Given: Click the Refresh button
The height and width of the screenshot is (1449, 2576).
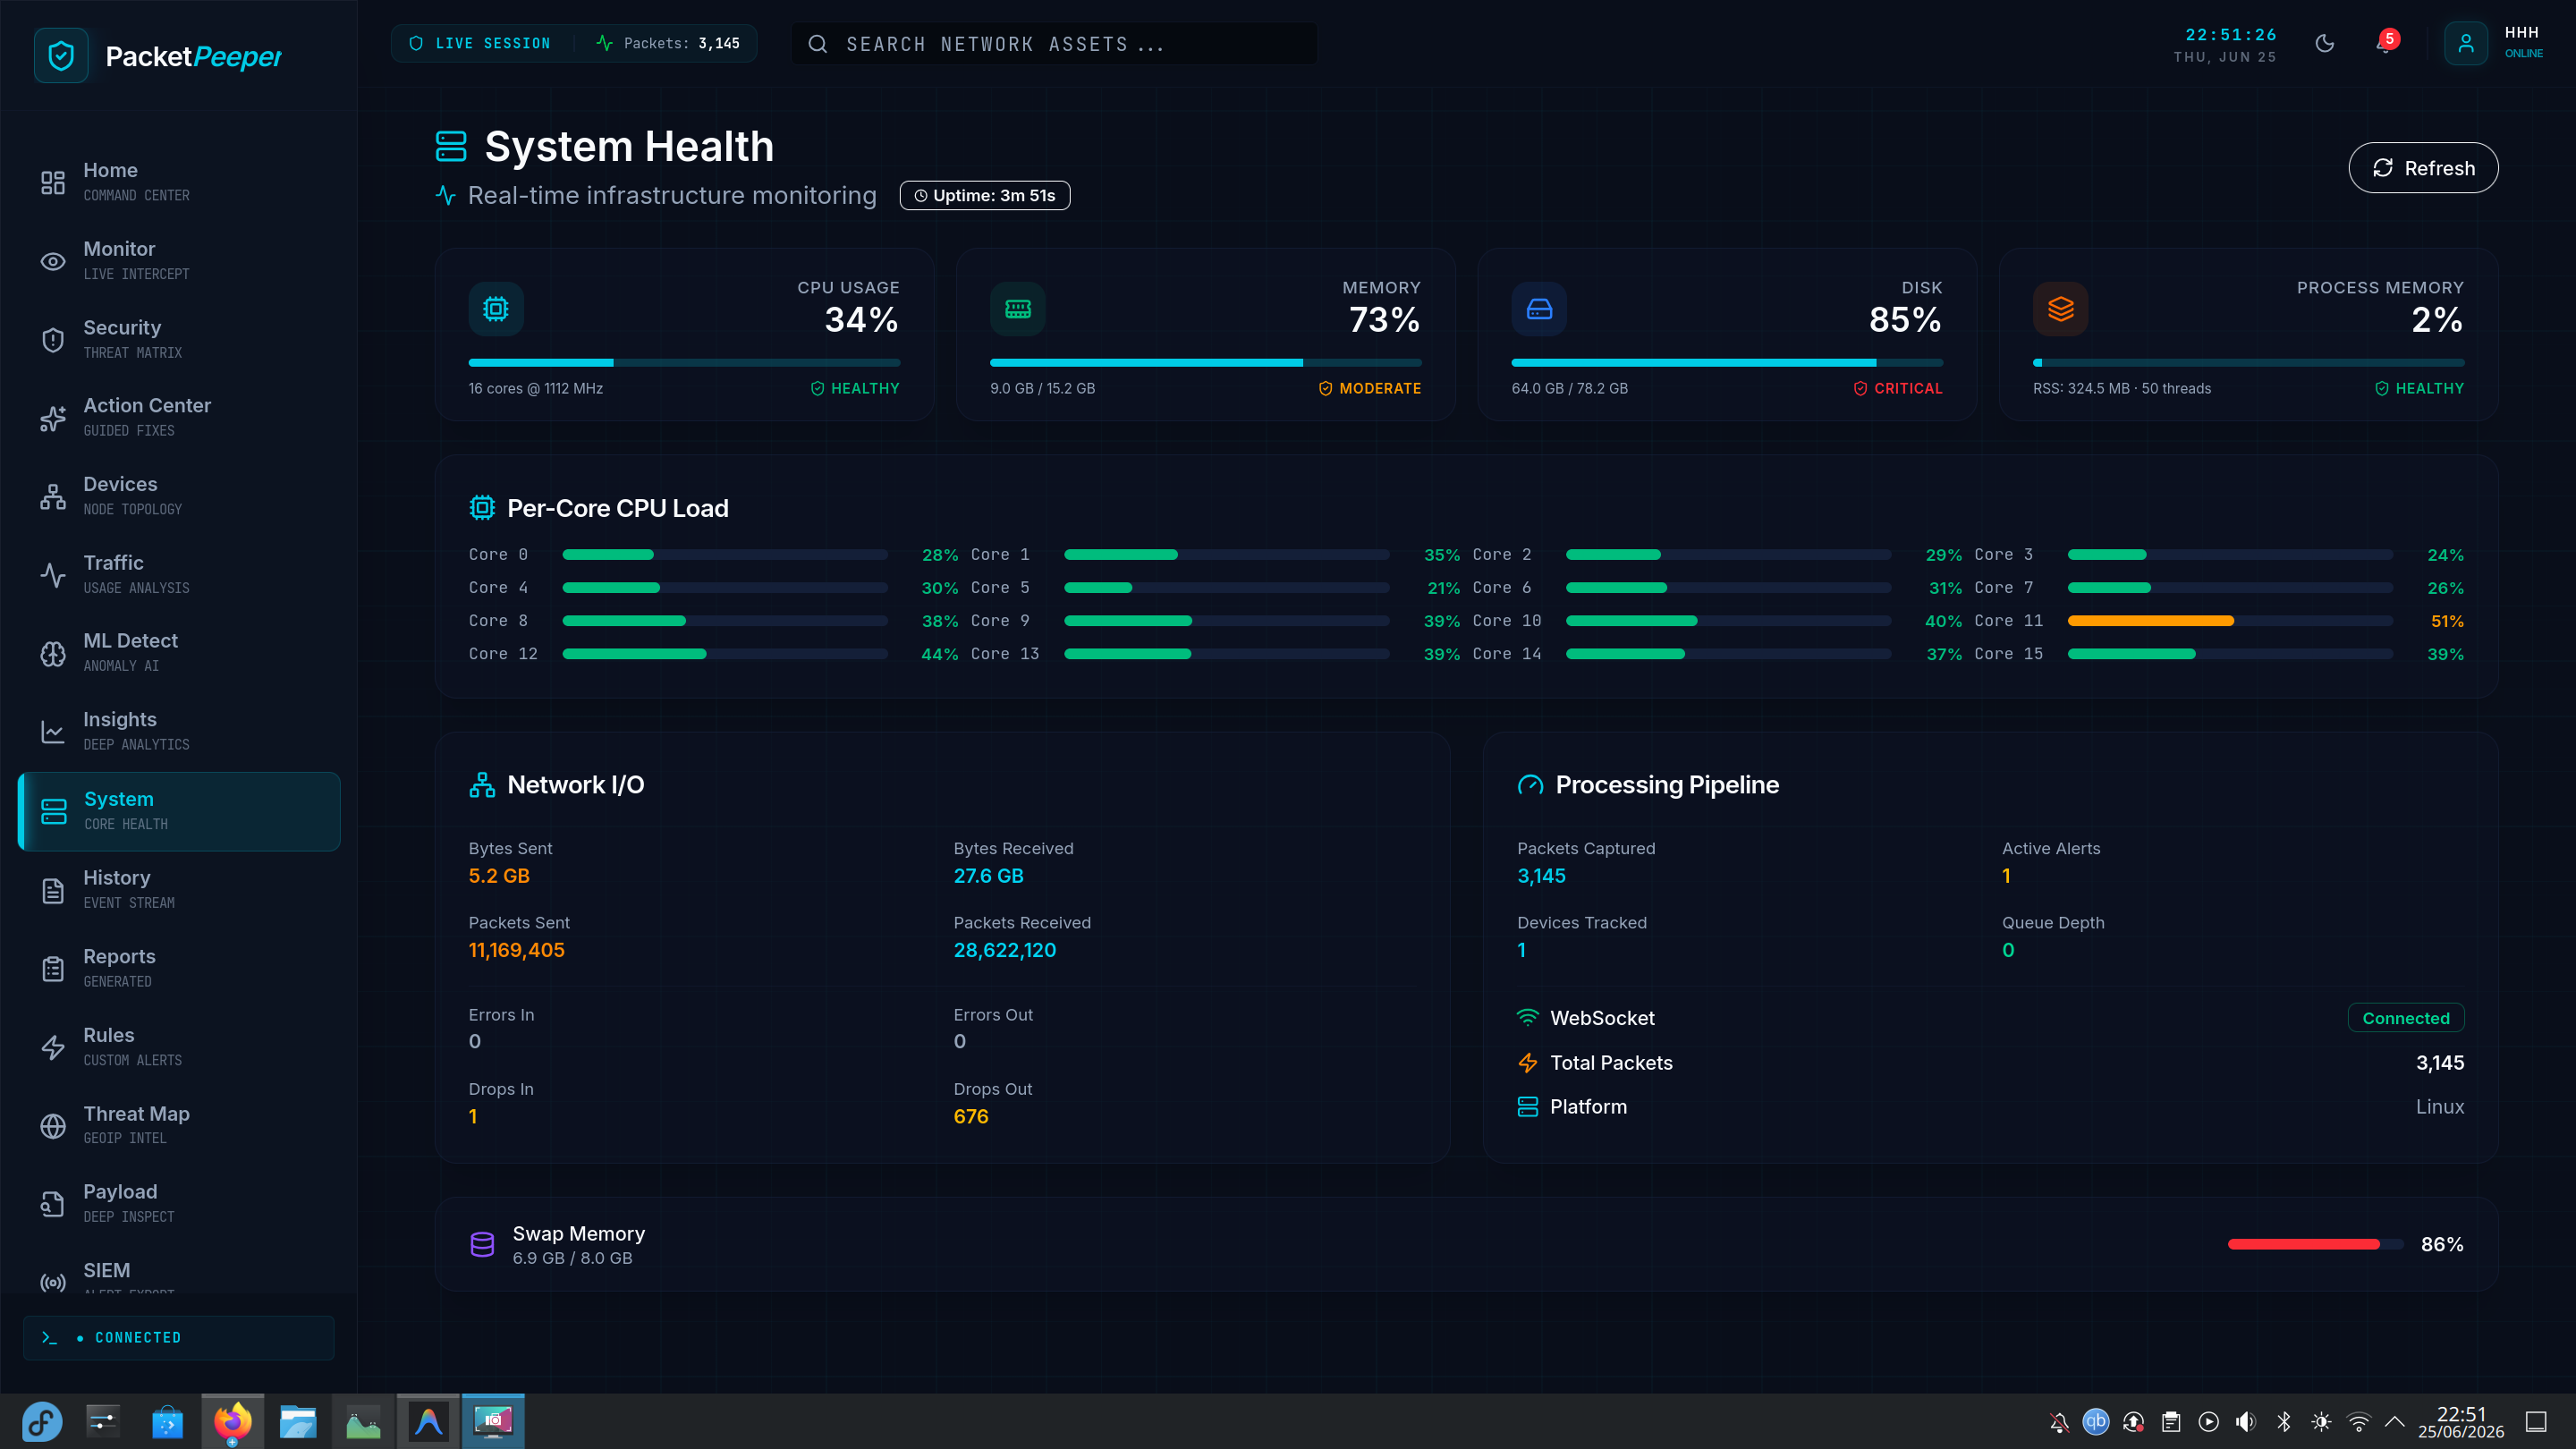Looking at the screenshot, I should [x=2423, y=168].
